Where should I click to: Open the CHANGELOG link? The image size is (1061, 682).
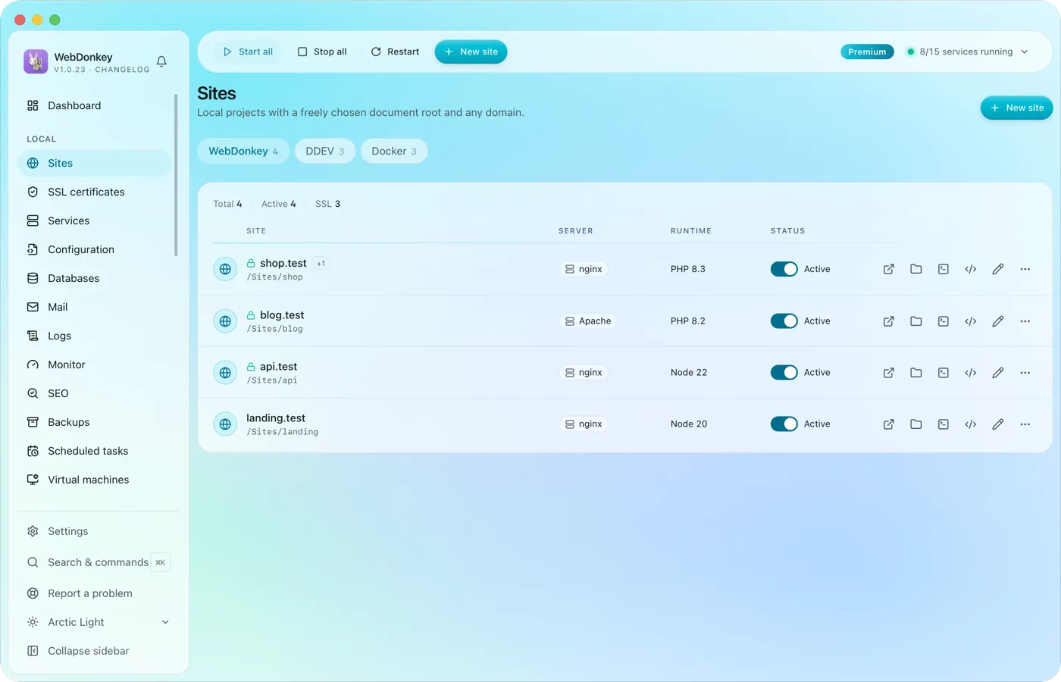(122, 70)
